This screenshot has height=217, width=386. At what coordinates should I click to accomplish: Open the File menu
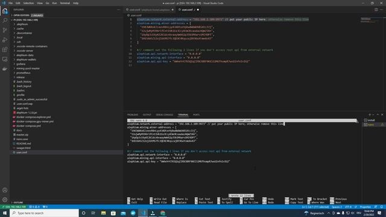pyautogui.click(x=10, y=3)
